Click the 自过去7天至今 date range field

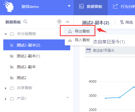(x=110, y=50)
